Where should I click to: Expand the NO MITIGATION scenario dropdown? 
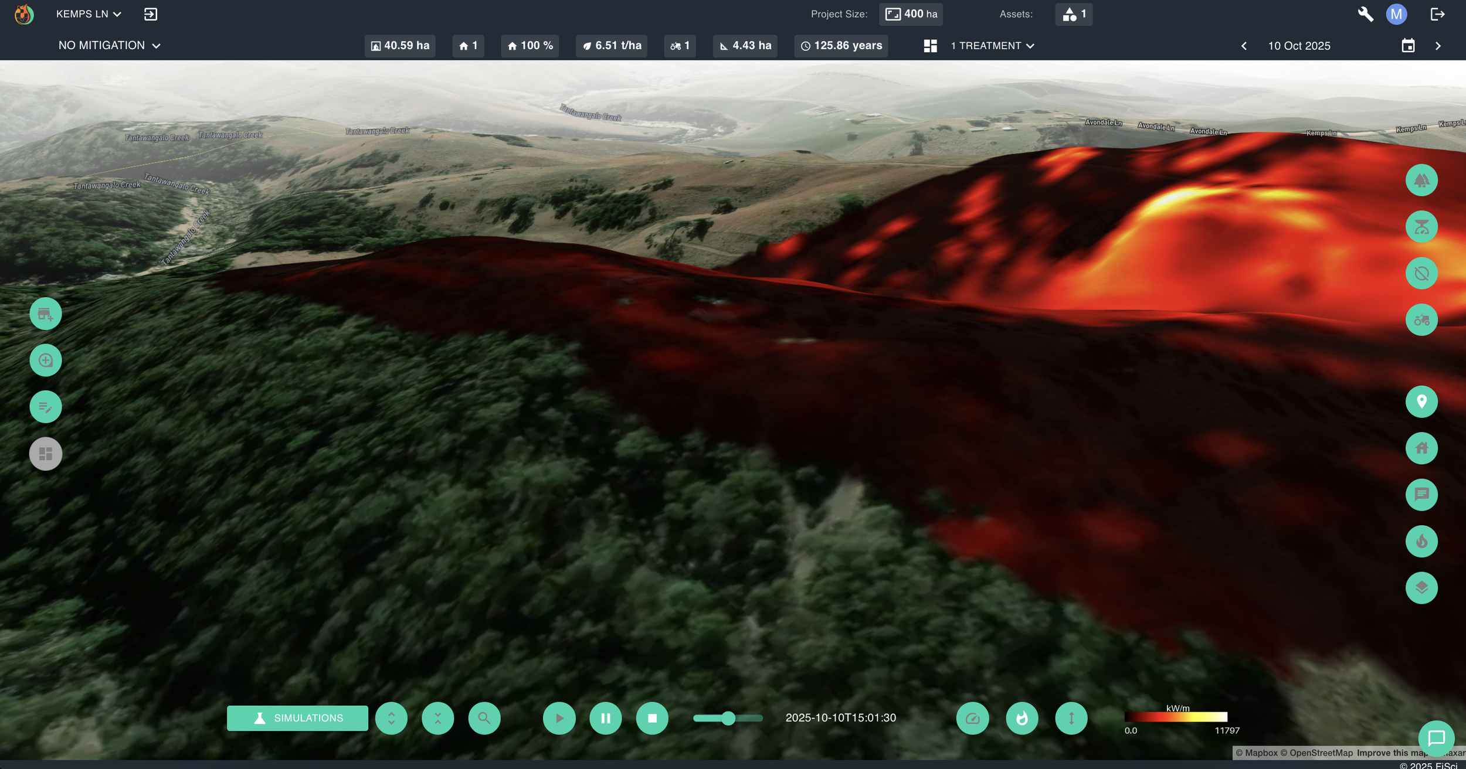(x=110, y=46)
